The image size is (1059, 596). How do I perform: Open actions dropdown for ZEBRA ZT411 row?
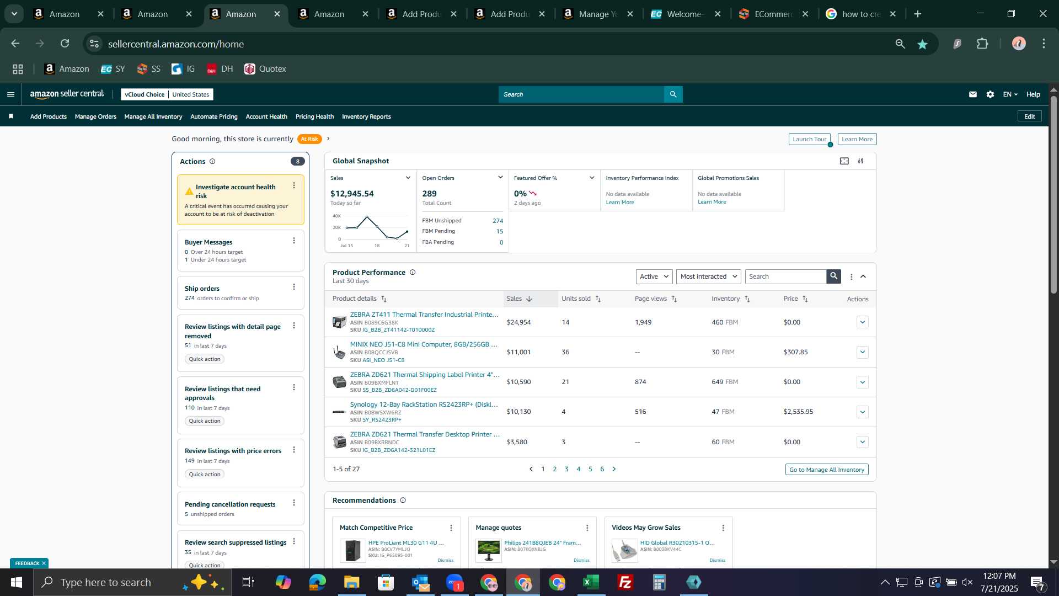(863, 322)
